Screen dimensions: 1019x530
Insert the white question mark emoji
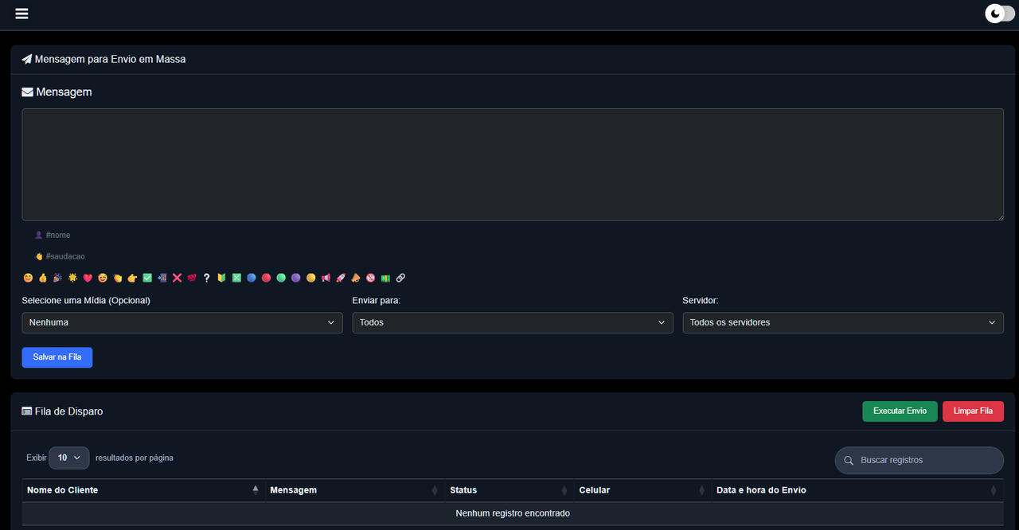coord(206,278)
